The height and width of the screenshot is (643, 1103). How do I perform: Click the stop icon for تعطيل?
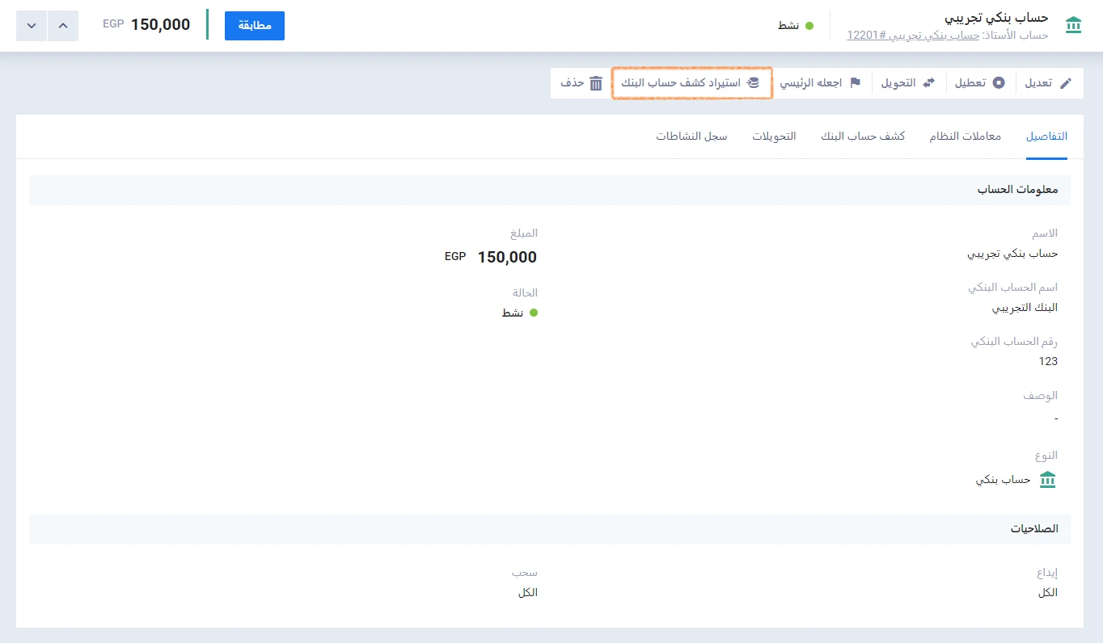click(x=999, y=83)
